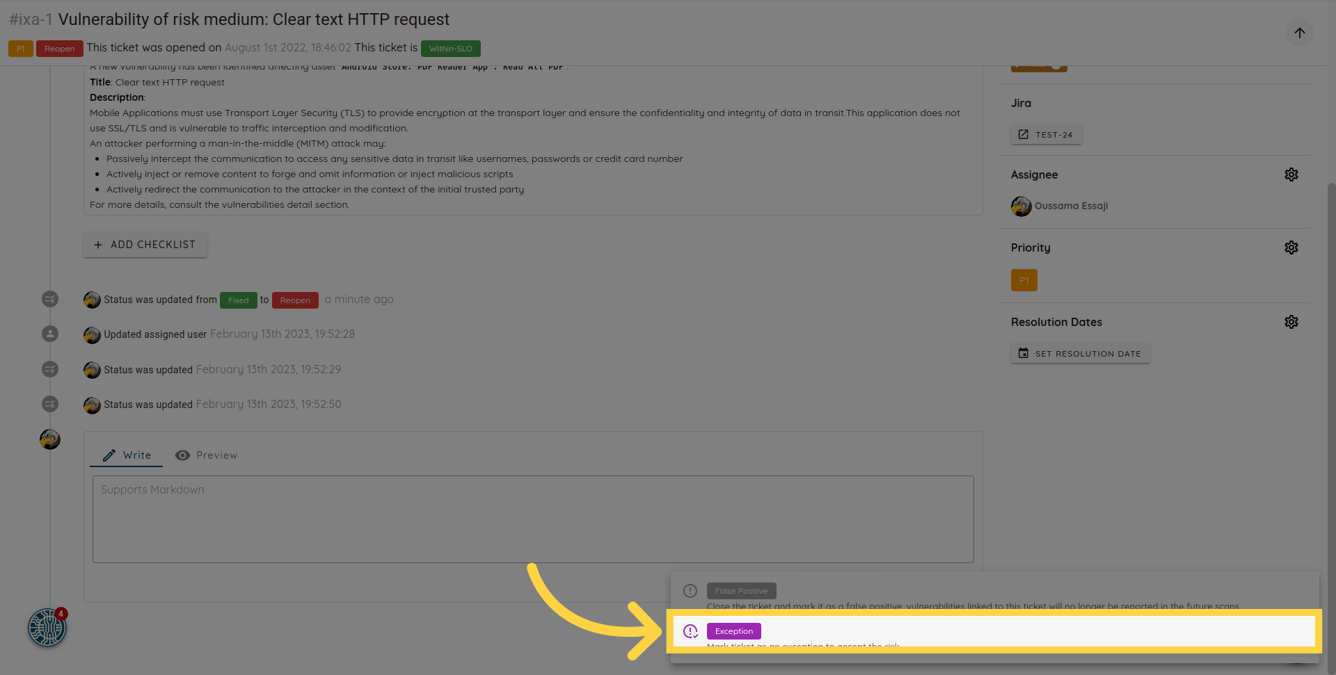Open Resolution Dates settings gear

point(1291,322)
